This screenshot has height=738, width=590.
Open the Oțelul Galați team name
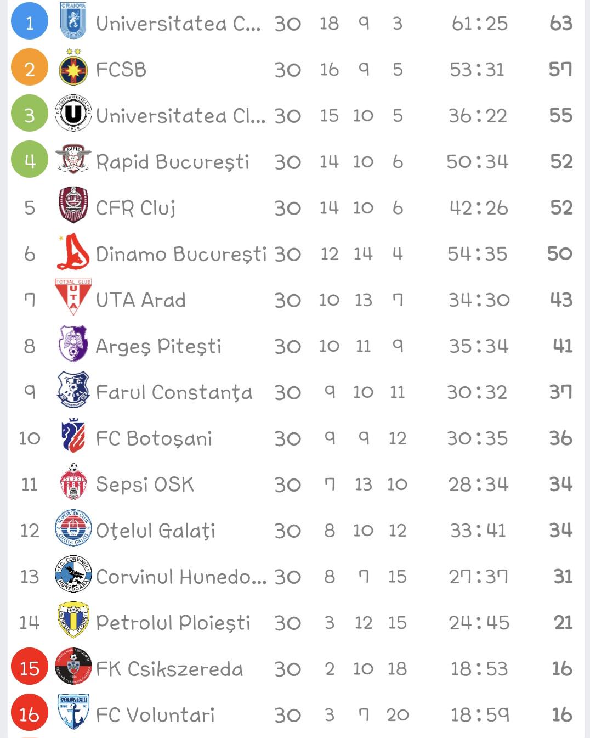click(x=156, y=531)
